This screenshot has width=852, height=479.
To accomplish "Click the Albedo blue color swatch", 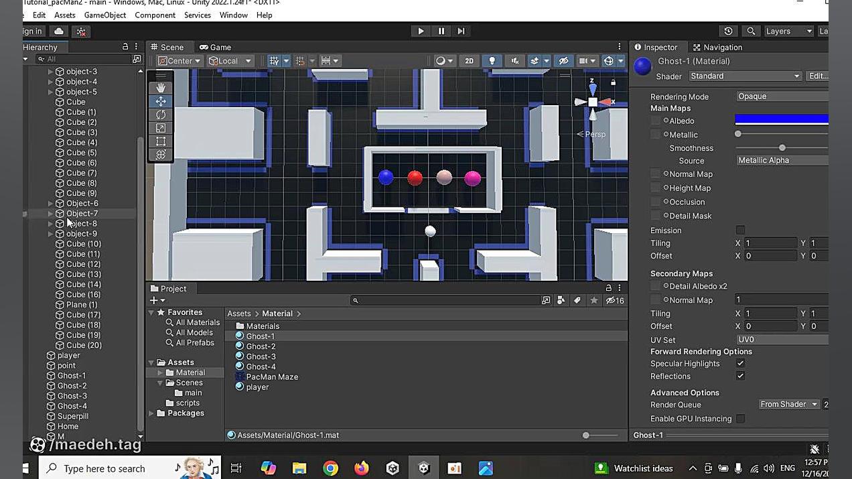I will [x=782, y=120].
